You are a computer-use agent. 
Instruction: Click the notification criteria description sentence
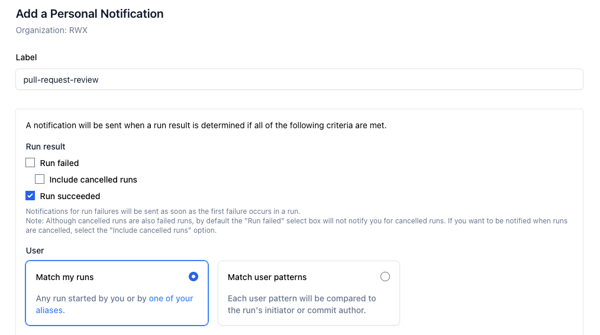pyautogui.click(x=206, y=125)
